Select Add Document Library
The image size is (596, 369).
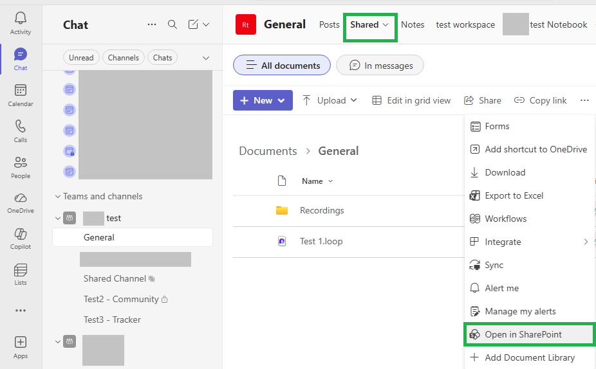pos(529,357)
